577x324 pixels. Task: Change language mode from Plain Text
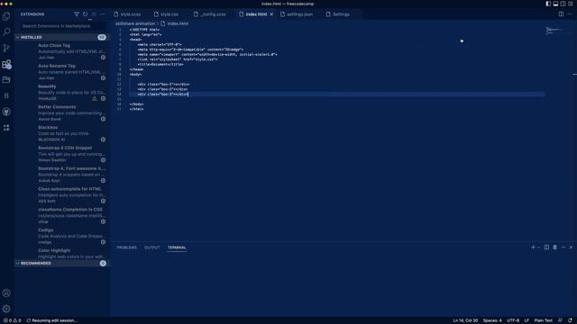point(543,320)
